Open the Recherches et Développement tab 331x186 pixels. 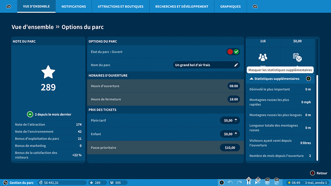coord(182,7)
